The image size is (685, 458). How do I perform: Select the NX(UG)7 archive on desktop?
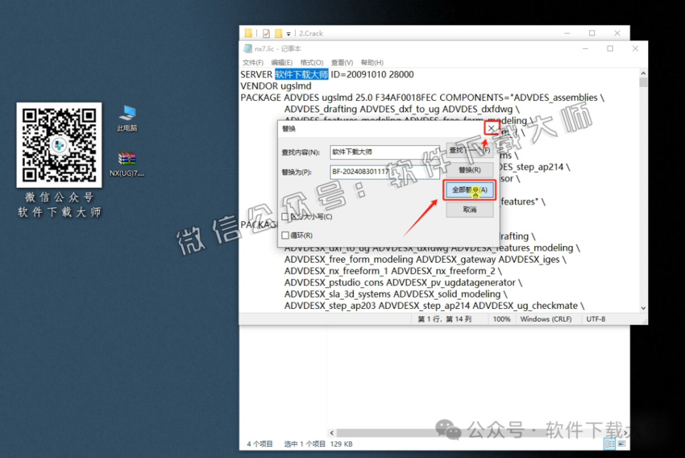point(127,159)
